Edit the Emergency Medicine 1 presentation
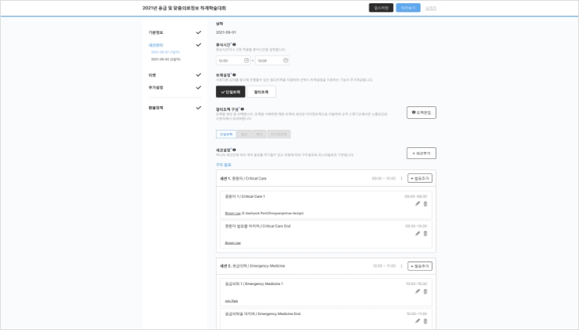Screen dimensions: 579x330 click(418, 291)
